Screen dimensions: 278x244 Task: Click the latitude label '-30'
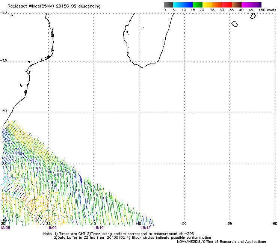pos(3,111)
